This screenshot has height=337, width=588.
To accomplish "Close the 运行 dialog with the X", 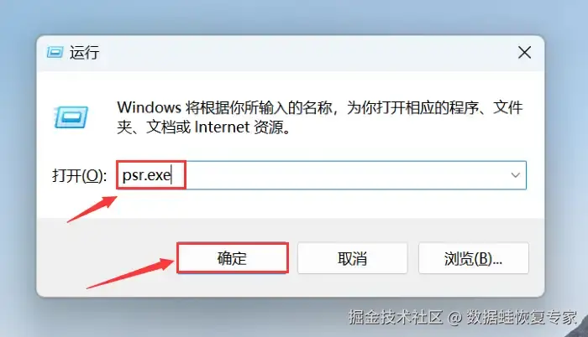I will click(524, 53).
